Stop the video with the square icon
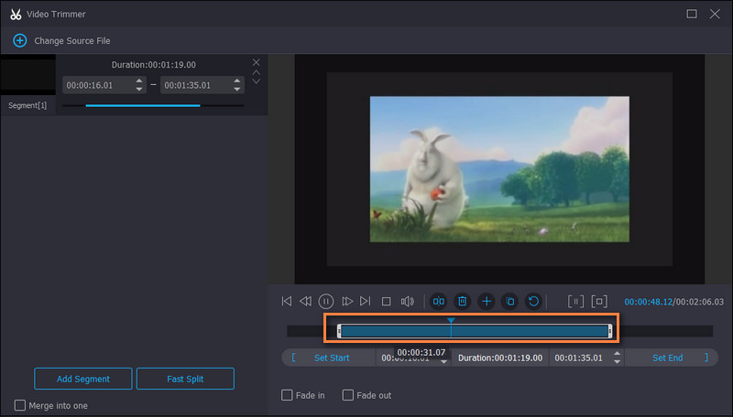733x417 pixels. pos(386,301)
